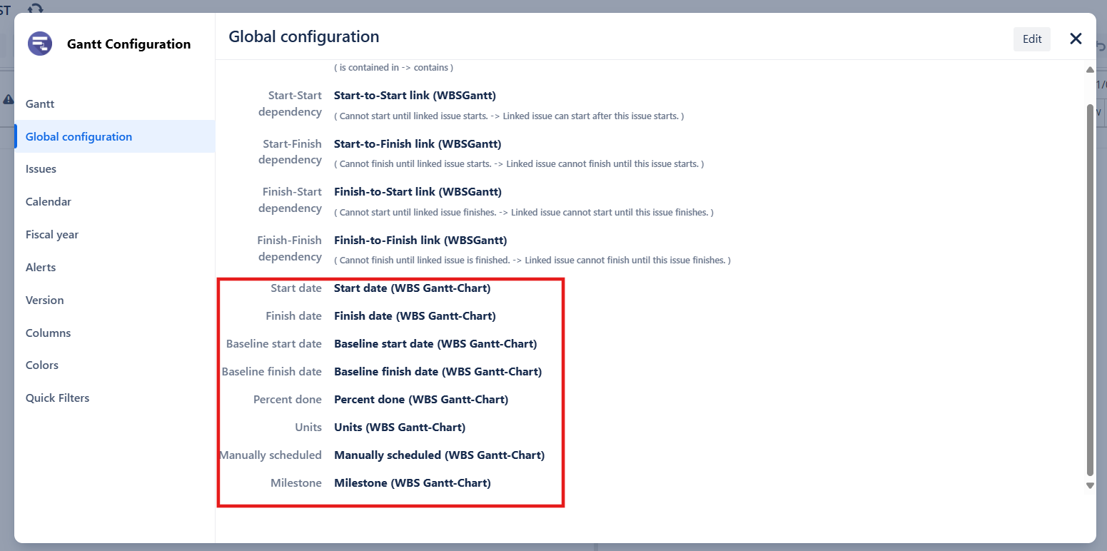Switch to Columns settings
The width and height of the screenshot is (1107, 551).
[48, 333]
